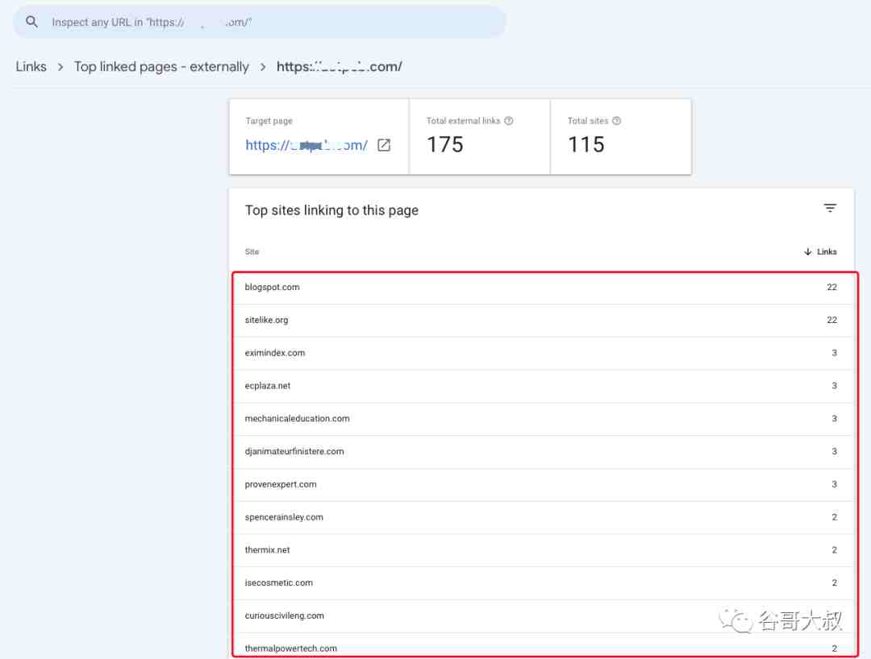The height and width of the screenshot is (659, 871).
Task: Click the Top sites linking to this page heading
Action: (x=331, y=210)
